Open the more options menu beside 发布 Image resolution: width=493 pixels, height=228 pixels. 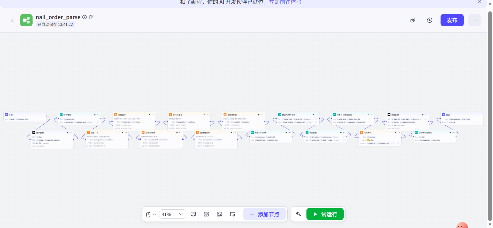475,20
